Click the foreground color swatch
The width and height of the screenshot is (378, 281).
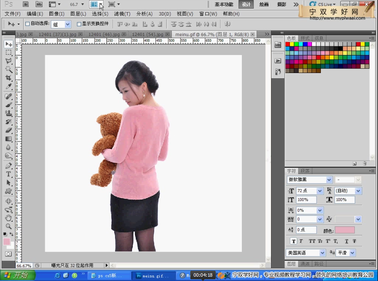click(6, 241)
